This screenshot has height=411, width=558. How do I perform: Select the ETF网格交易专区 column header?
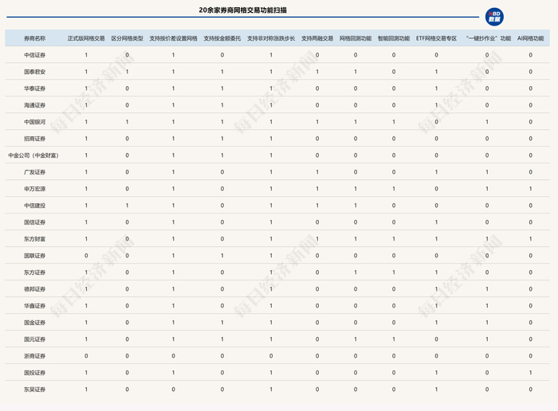pyautogui.click(x=436, y=38)
